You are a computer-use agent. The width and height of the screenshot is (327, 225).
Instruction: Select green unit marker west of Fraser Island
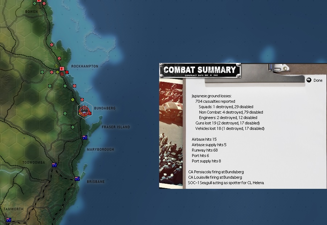pyautogui.click(x=73, y=127)
